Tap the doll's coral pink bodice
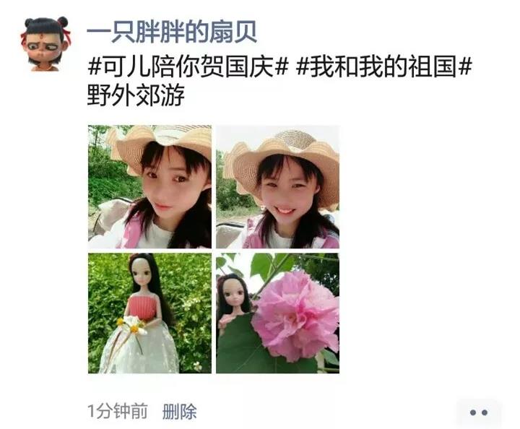The height and width of the screenshot is (429, 520). click(142, 308)
